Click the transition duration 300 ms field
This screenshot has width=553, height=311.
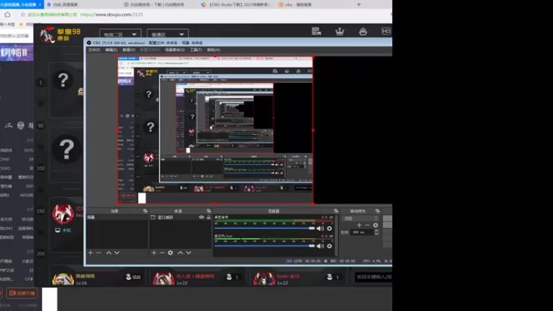[x=362, y=232]
